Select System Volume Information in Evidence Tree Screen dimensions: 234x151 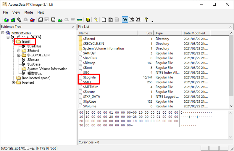(x=47, y=69)
